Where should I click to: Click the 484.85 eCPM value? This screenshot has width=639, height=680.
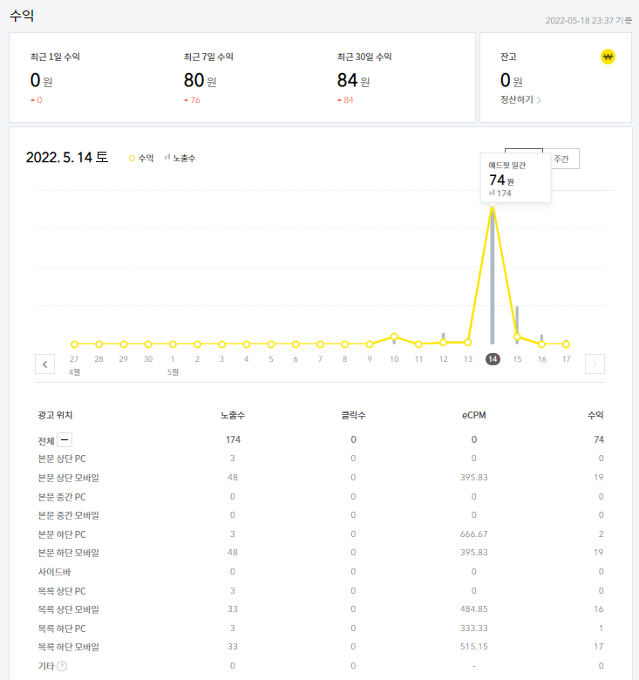474,609
